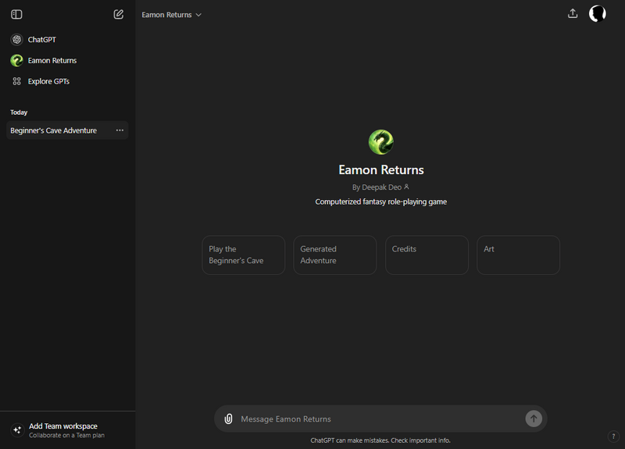Click the Eamon Returns dragon icon in the sidebar
This screenshot has height=449, width=625.
click(x=16, y=61)
